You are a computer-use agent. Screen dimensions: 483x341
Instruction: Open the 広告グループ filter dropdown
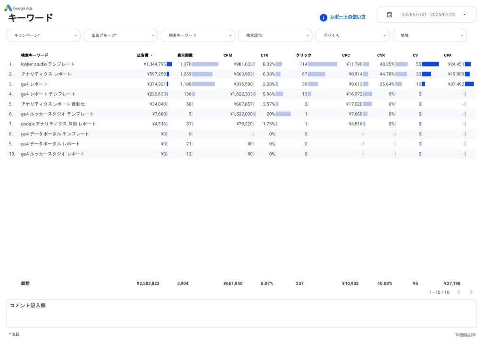pos(121,35)
